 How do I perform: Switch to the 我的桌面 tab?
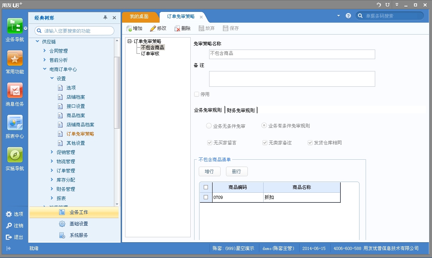pos(139,17)
